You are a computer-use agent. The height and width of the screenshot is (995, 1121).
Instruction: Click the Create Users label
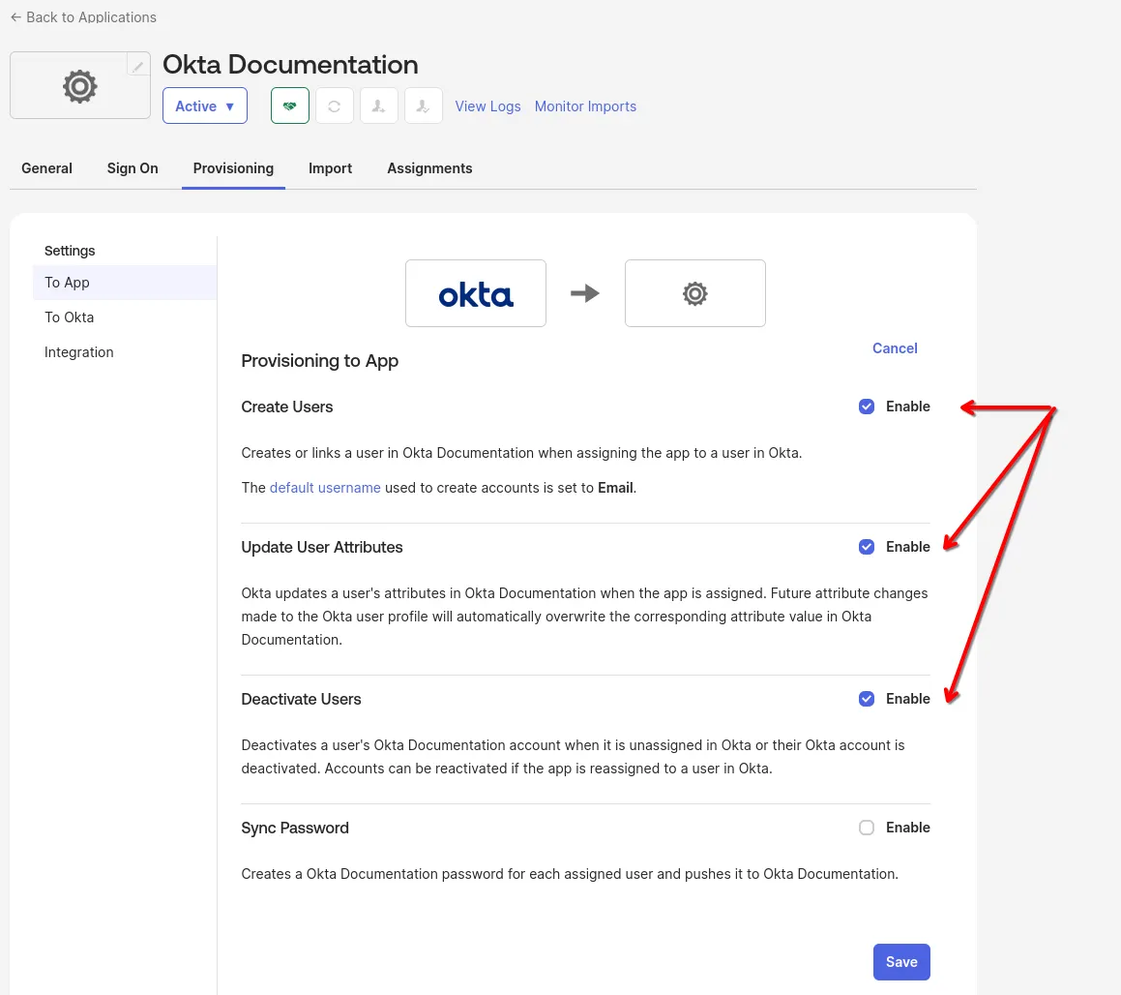pos(286,407)
